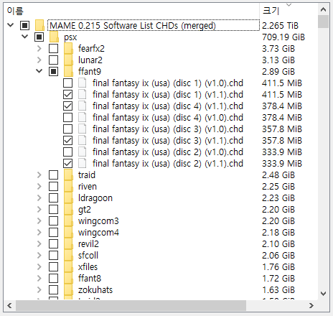Expand the zokuhats folder

pyautogui.click(x=39, y=289)
